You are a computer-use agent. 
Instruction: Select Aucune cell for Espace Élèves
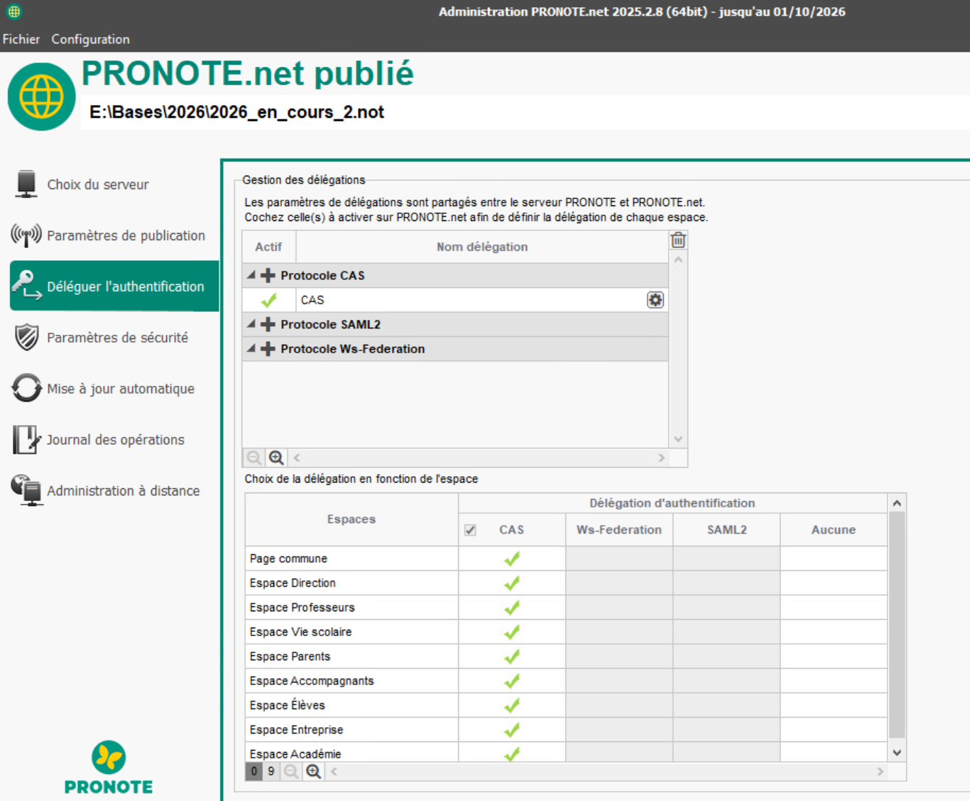pos(833,705)
